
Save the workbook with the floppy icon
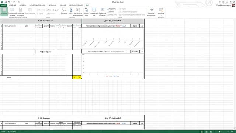(6, 2)
